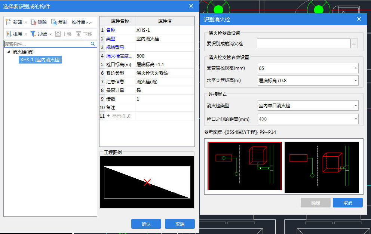The image size is (371, 234).
Task: Open the 支管管径规格 dropdown
Action: [x=355, y=68]
